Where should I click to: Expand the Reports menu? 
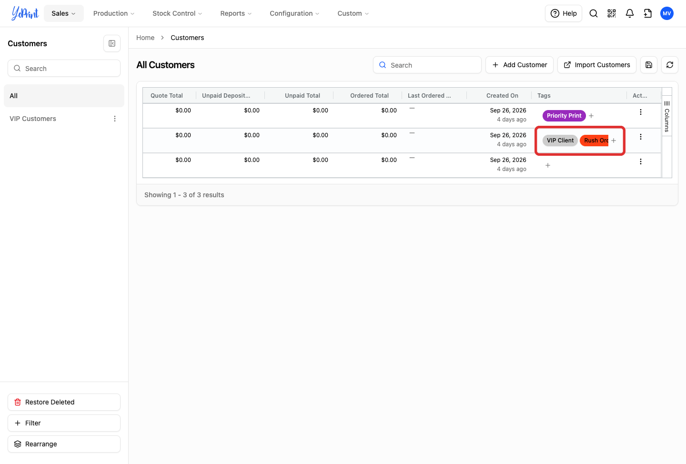coord(236,13)
